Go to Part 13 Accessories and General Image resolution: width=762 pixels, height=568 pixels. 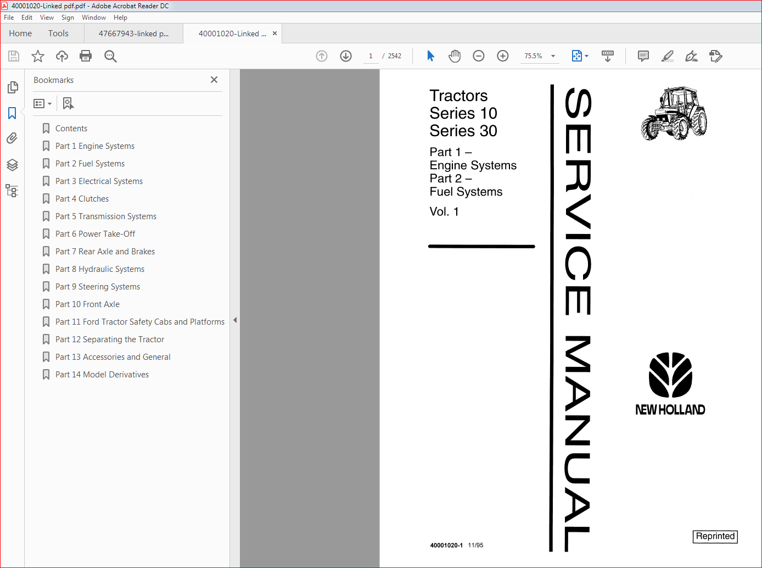[113, 357]
